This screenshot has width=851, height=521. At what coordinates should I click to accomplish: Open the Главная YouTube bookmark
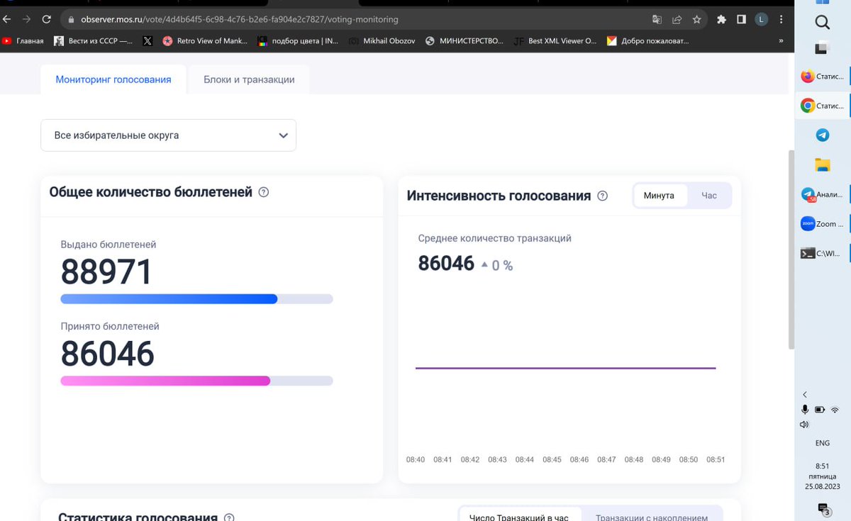(23, 41)
